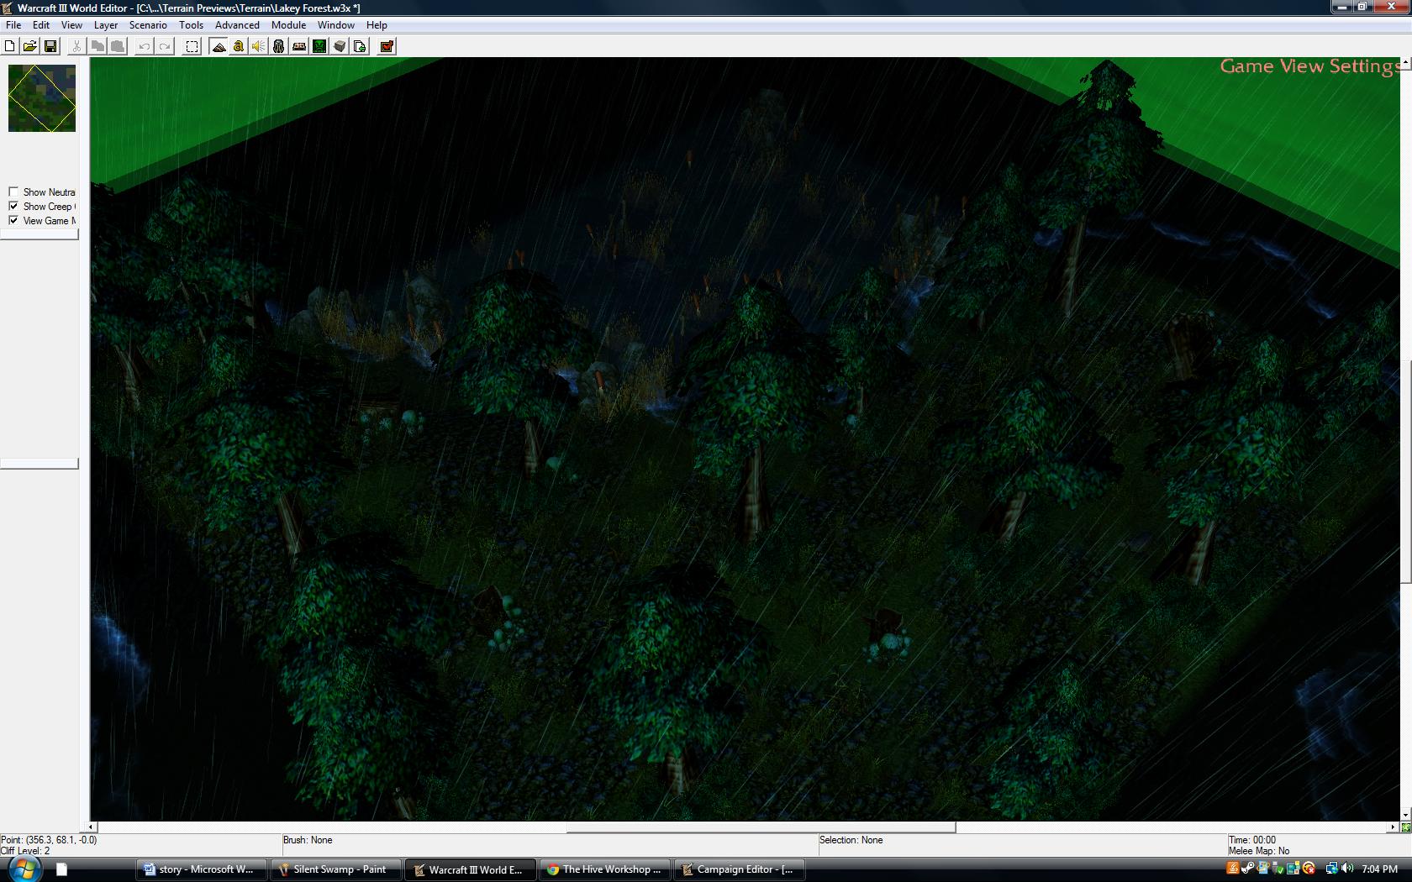Image resolution: width=1412 pixels, height=882 pixels.
Task: Click the minimap preview thumbnail
Action: (42, 98)
